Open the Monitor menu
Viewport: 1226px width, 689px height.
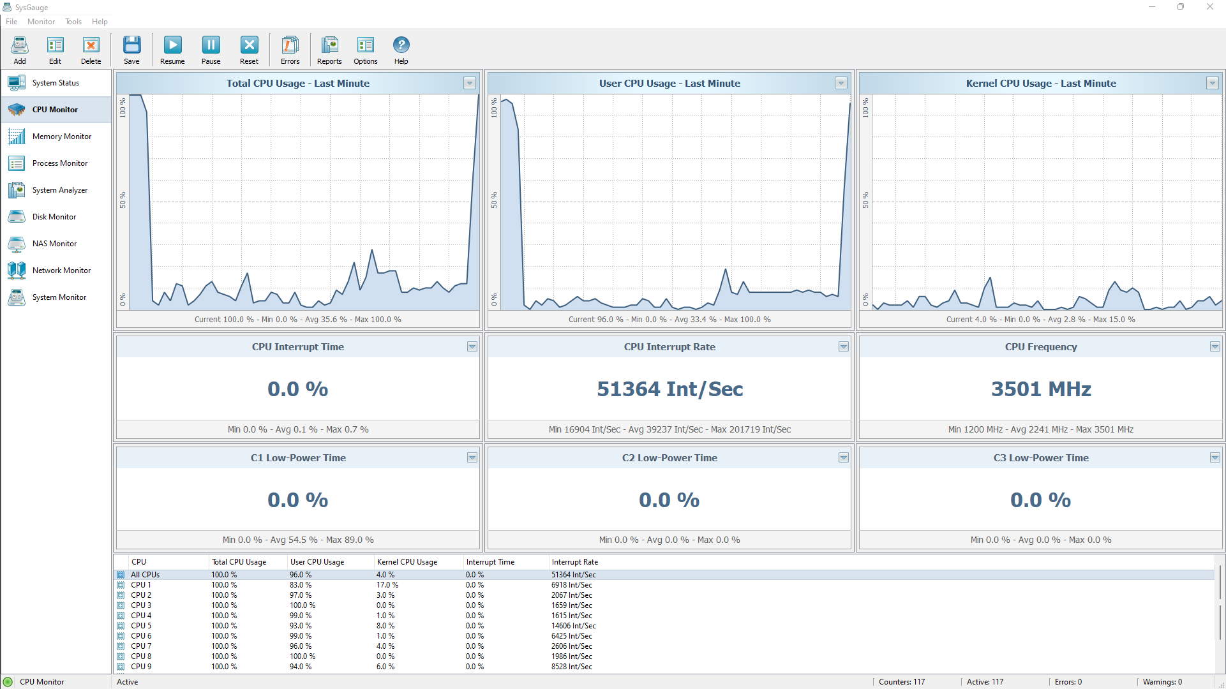(41, 21)
